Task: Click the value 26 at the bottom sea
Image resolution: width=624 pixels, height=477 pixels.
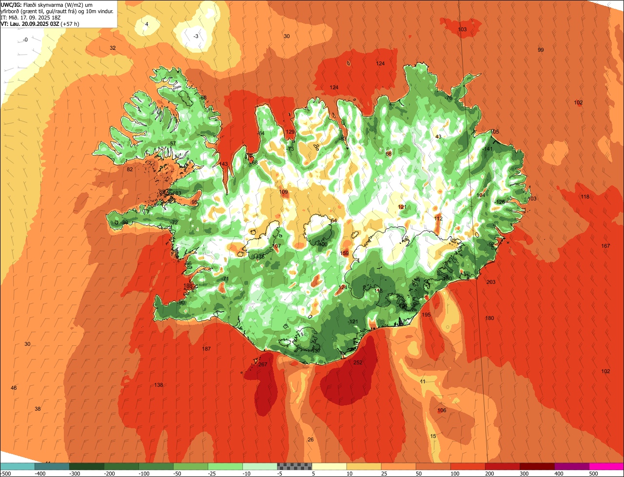Action: tap(311, 440)
